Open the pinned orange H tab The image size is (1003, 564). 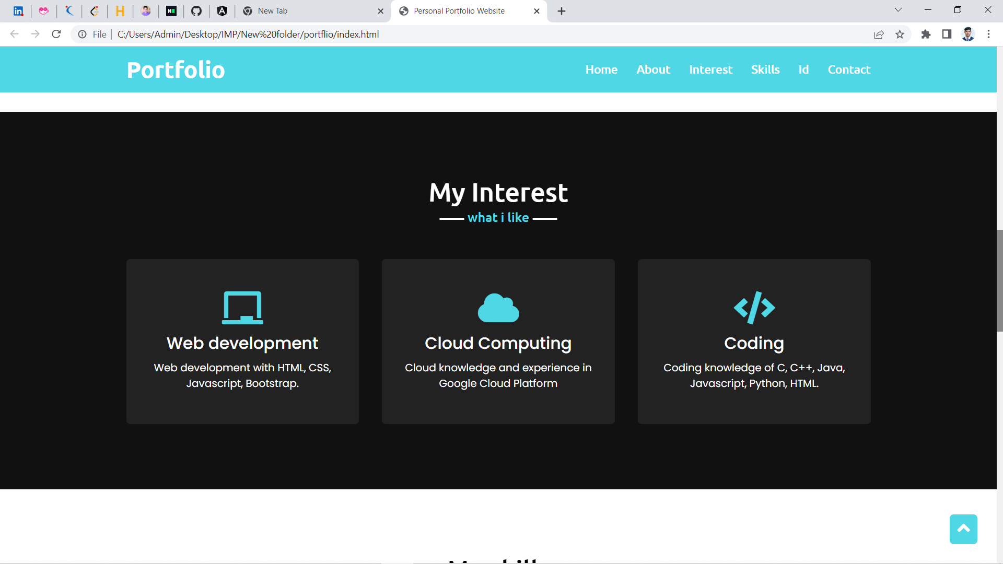point(120,11)
